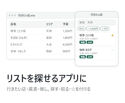Click the 検索 search field
The image size is (125, 103).
pos(96,22)
